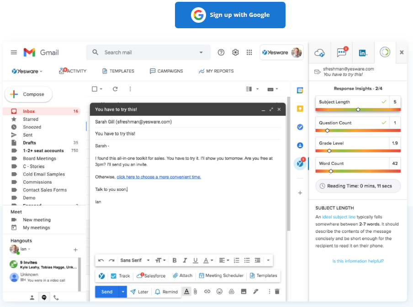Image resolution: width=413 pixels, height=307 pixels.
Task: Open Hangouts contacts person icon
Action: click(x=32, y=297)
